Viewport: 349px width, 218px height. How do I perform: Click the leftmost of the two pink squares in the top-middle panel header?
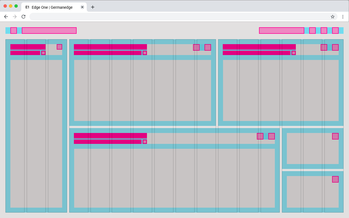pyautogui.click(x=196, y=47)
